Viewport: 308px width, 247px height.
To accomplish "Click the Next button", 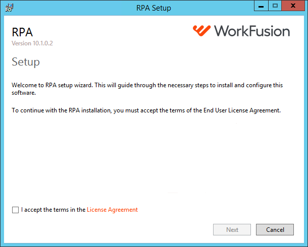I will [x=232, y=229].
